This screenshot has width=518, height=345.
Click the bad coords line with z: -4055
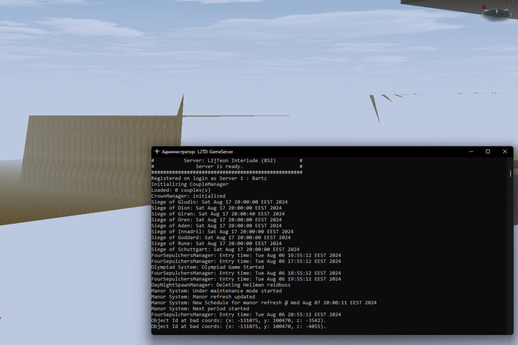(x=238, y=327)
